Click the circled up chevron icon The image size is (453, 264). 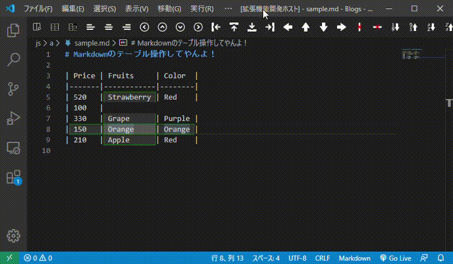pyautogui.click(x=162, y=27)
